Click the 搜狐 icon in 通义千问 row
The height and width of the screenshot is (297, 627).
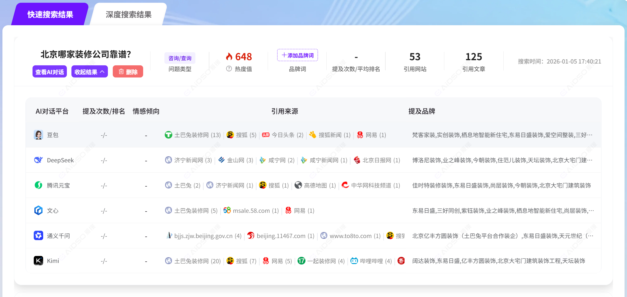click(x=390, y=235)
